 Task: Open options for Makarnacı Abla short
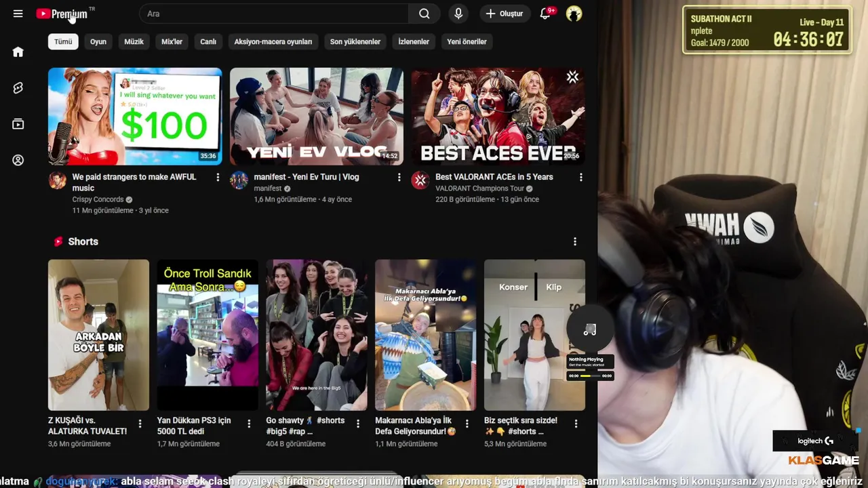point(467,424)
